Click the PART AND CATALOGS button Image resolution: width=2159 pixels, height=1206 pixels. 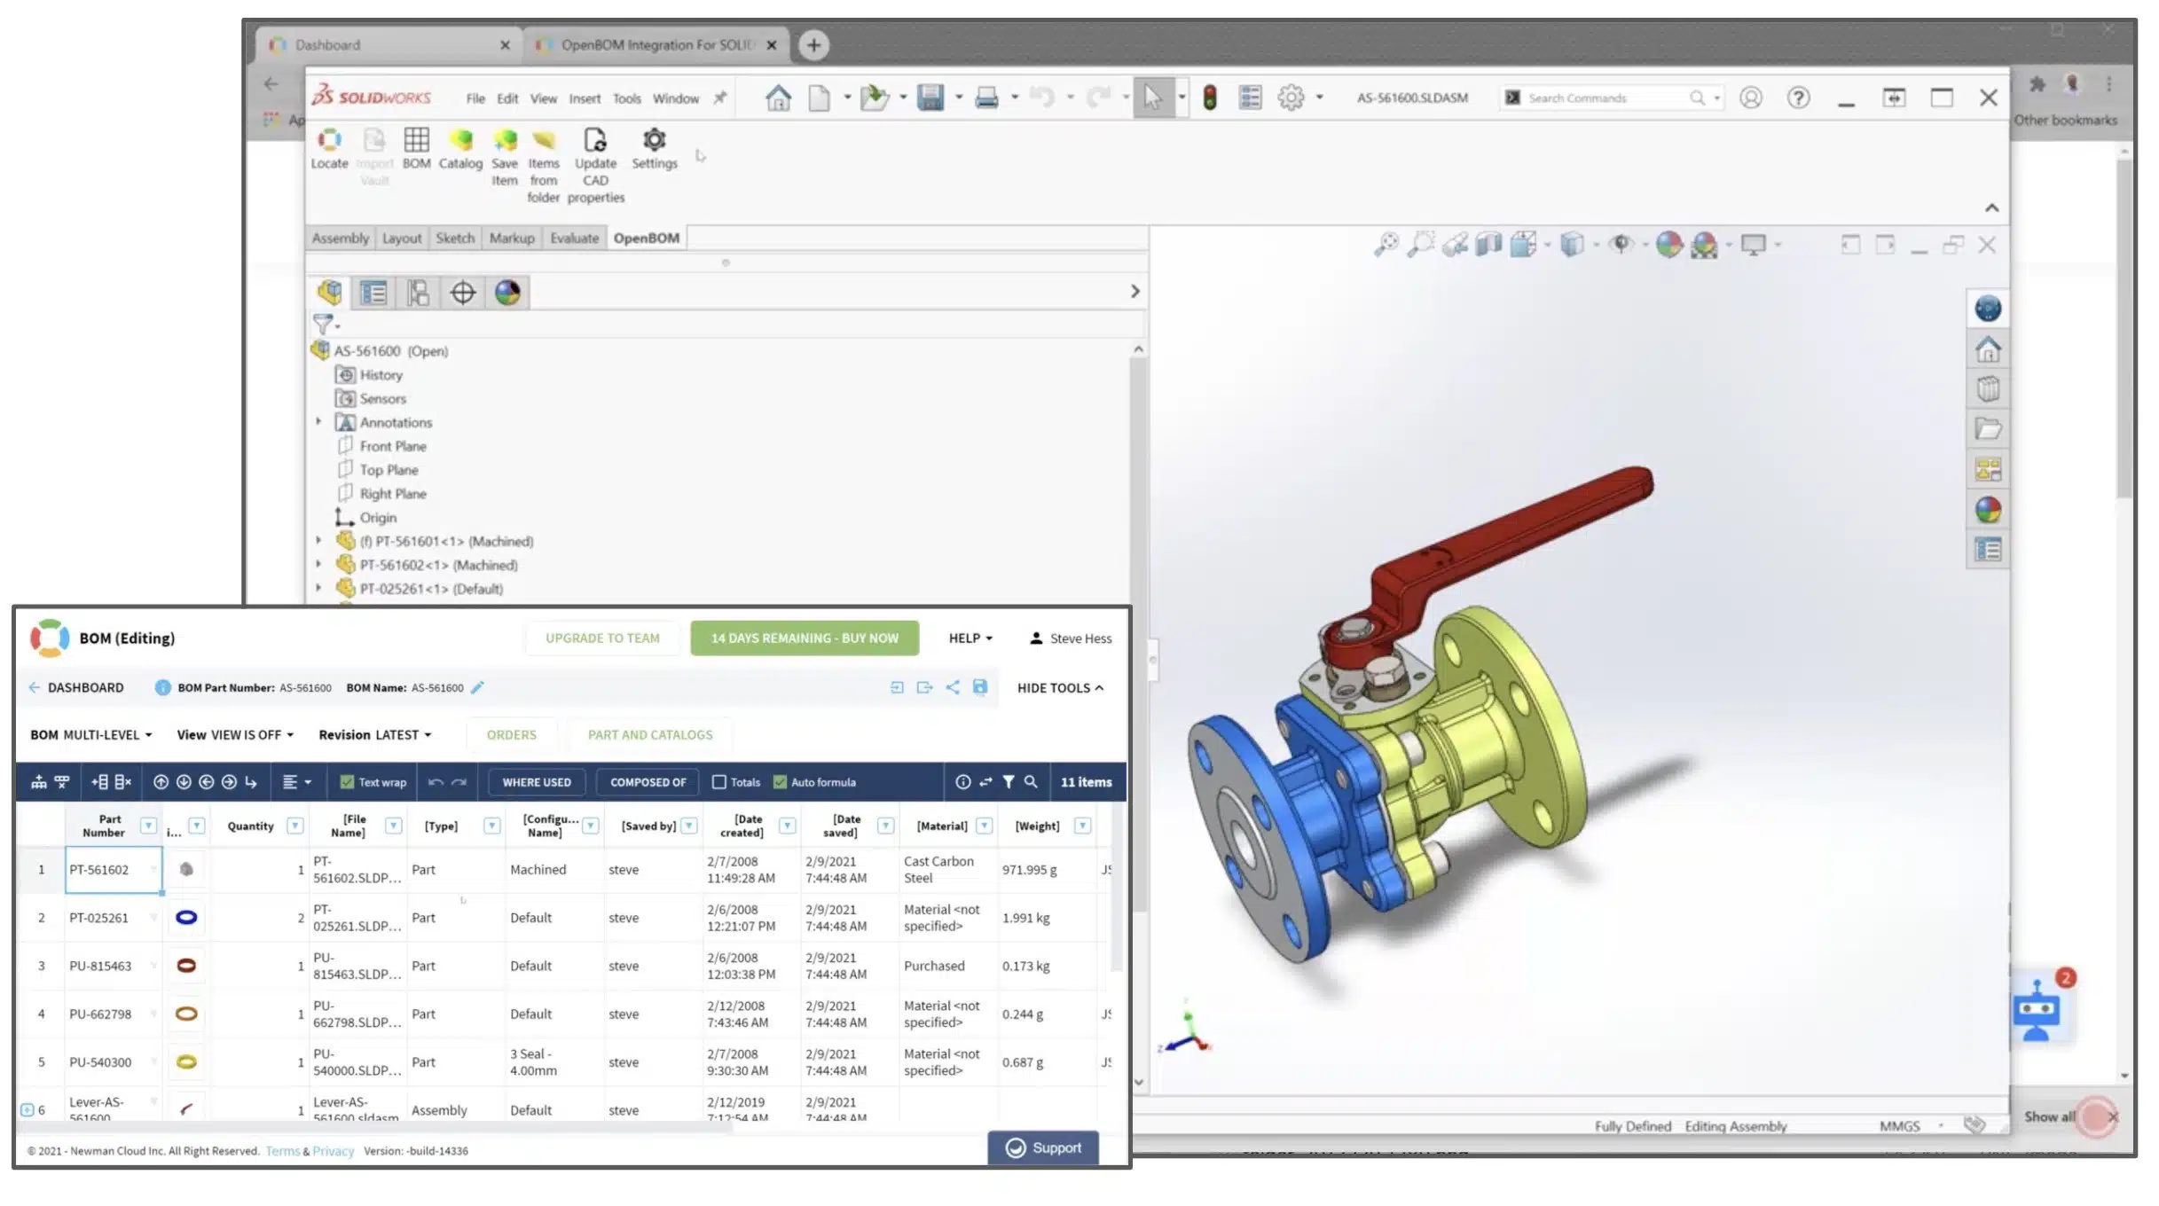click(x=650, y=735)
